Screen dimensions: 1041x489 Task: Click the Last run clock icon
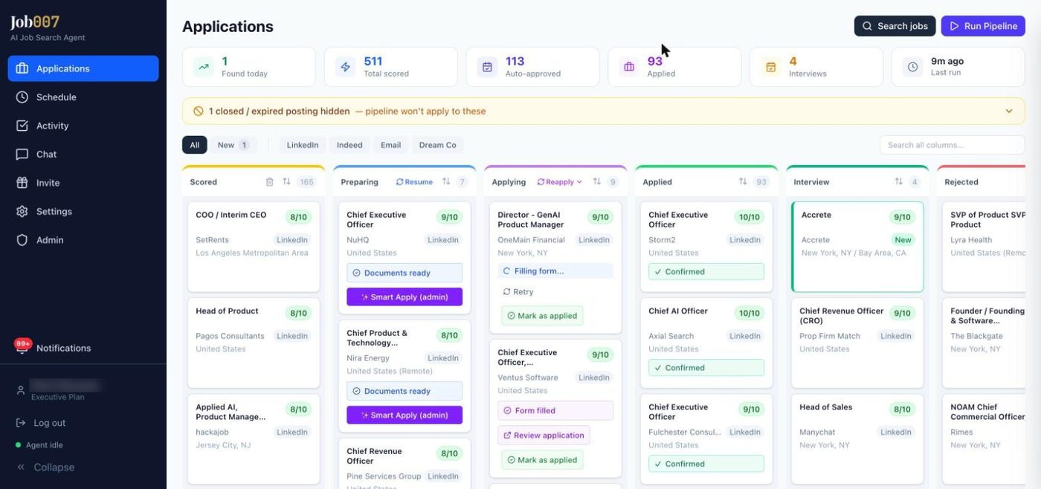[913, 67]
